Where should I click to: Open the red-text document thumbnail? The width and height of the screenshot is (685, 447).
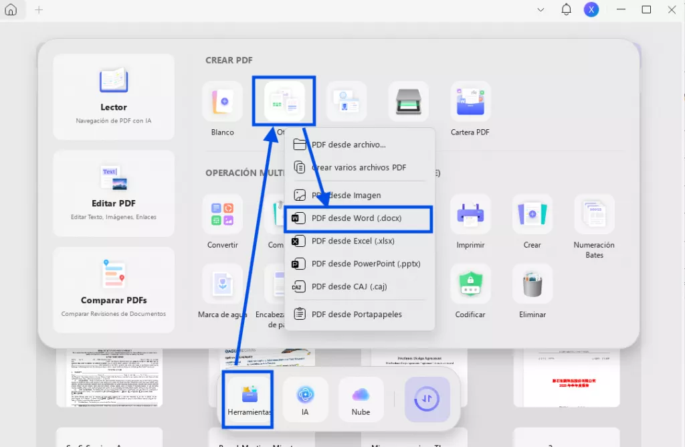[567, 378]
